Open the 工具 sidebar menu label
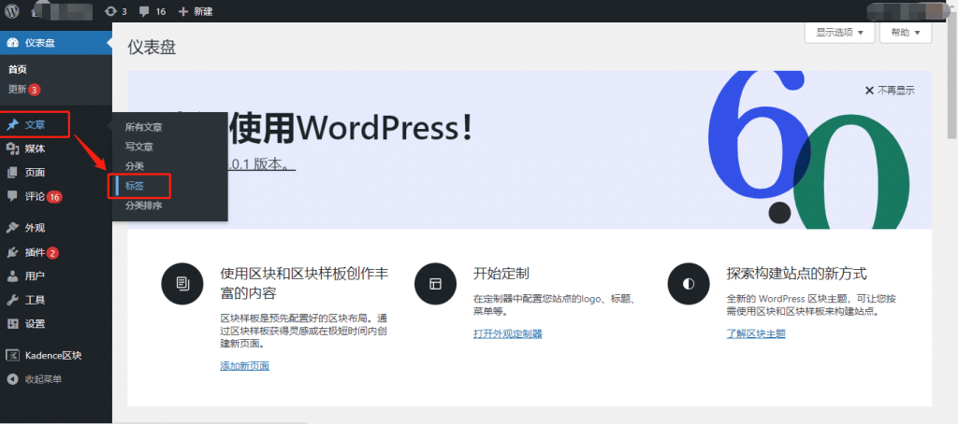 (x=35, y=300)
